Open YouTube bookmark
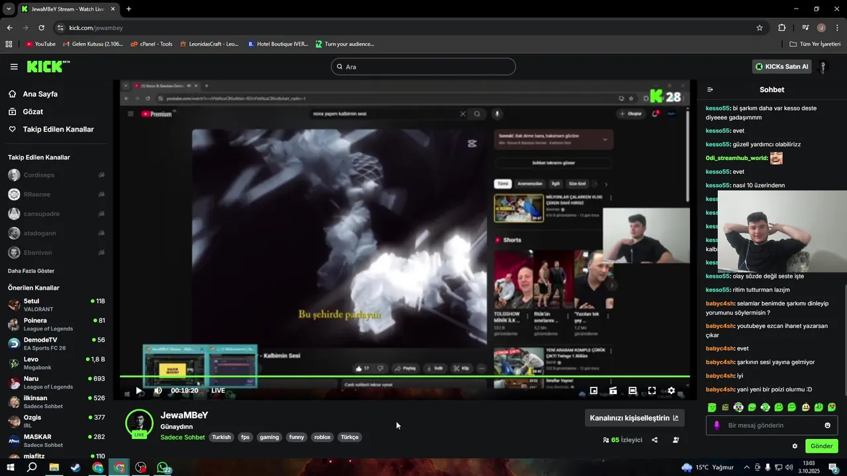This screenshot has height=476, width=847. (40, 44)
